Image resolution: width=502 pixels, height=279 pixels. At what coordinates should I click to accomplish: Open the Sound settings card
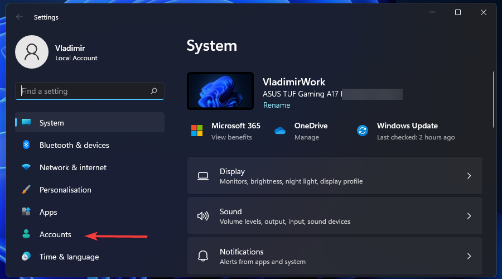(x=335, y=216)
